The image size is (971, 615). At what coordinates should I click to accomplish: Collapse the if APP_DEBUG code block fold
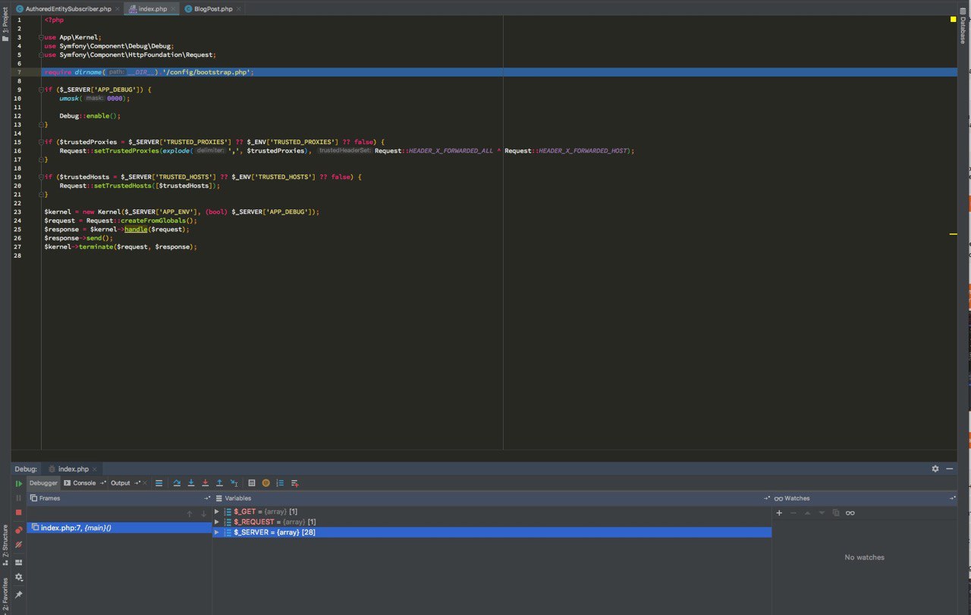[x=42, y=89]
